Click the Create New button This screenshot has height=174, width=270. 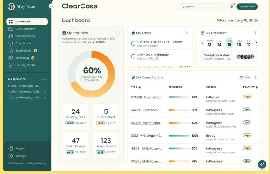(247, 7)
